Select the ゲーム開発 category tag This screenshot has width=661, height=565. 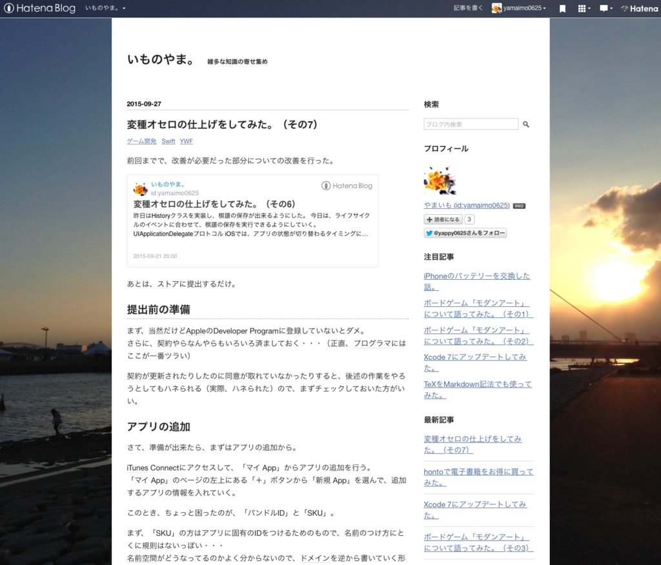pyautogui.click(x=141, y=141)
